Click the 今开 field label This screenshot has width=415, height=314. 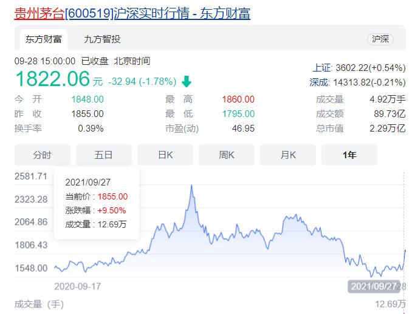pos(28,99)
